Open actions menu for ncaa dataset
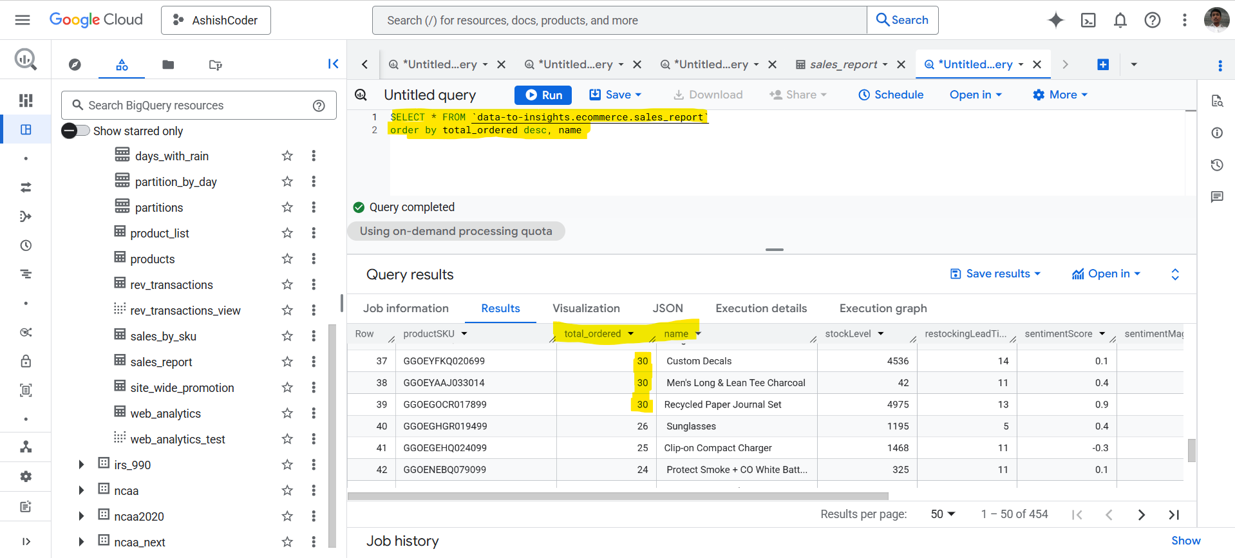The image size is (1235, 558). click(314, 490)
